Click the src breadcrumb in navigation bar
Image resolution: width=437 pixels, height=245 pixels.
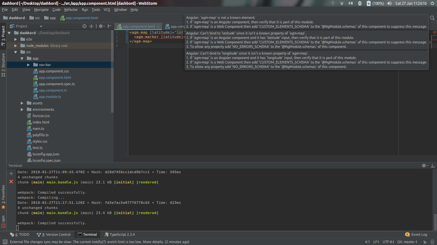coord(35,18)
